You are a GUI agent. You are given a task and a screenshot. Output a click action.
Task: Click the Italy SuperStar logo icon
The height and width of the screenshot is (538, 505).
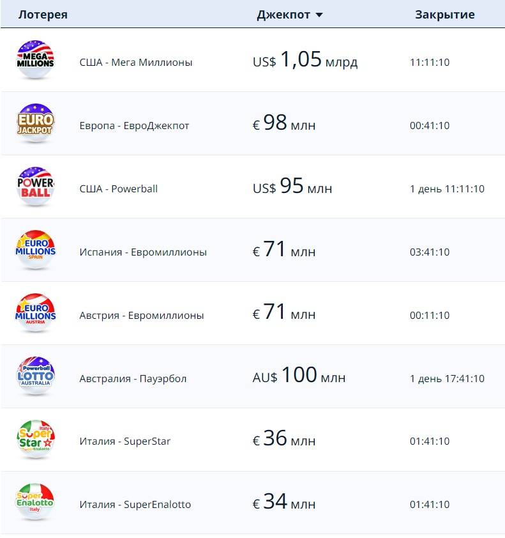36,440
